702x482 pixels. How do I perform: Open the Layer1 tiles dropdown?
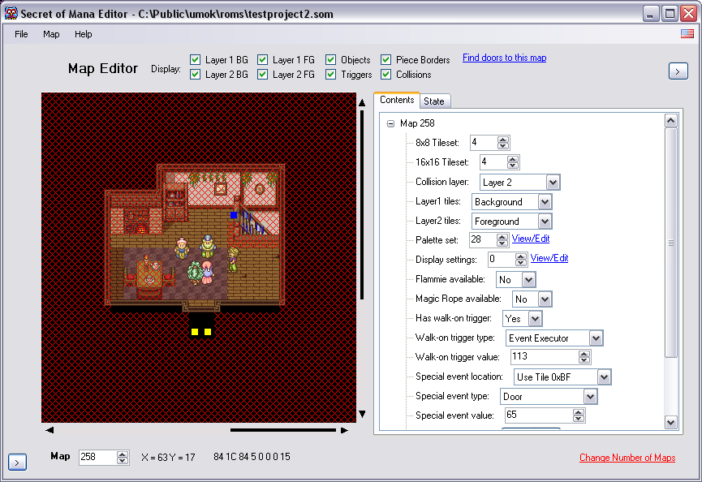click(545, 202)
